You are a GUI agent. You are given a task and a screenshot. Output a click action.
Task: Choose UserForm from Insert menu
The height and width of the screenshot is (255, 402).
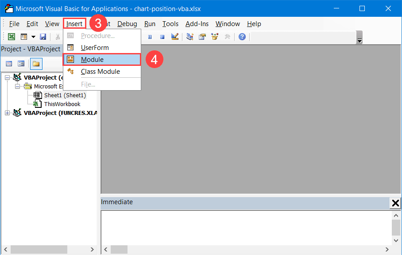[102, 48]
